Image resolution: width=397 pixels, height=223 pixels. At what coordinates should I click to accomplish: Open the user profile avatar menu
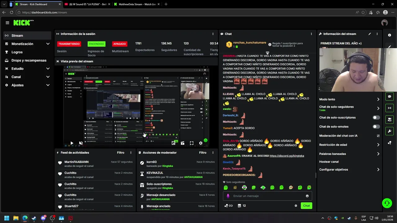click(x=385, y=23)
